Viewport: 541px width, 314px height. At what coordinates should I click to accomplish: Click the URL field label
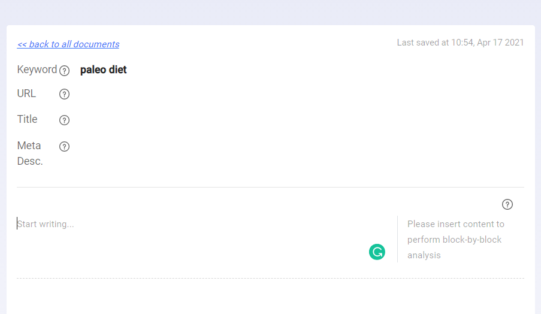tap(26, 93)
